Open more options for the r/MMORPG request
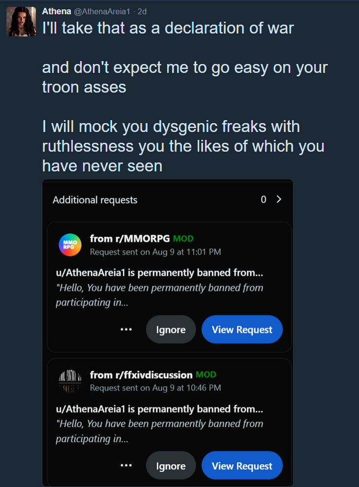 point(126,329)
